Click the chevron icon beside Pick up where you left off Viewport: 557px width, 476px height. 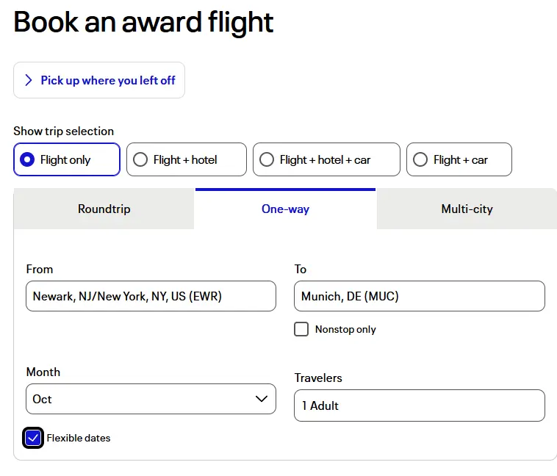click(x=29, y=80)
